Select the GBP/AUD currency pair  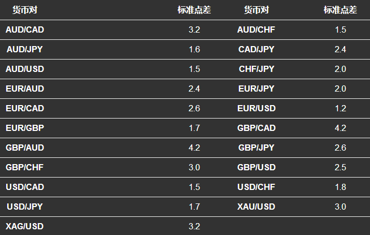[x=25, y=148]
